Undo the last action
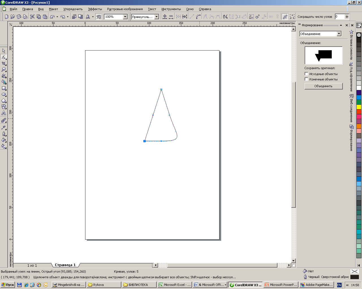This screenshot has width=362, height=289. [x=52, y=17]
